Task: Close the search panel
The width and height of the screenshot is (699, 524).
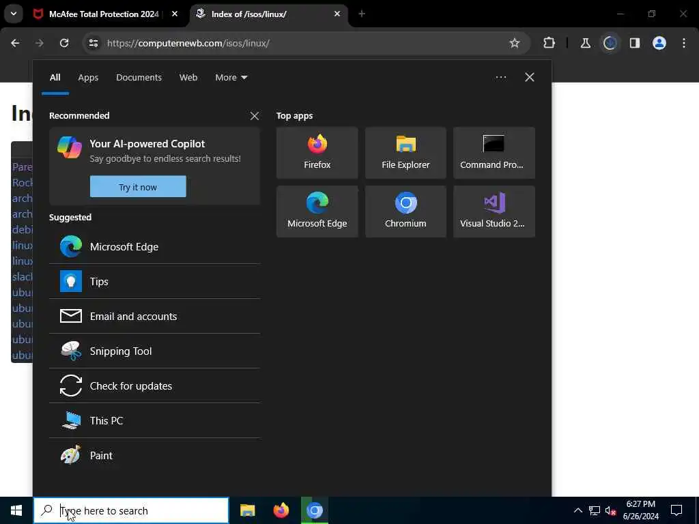Action: pos(530,78)
